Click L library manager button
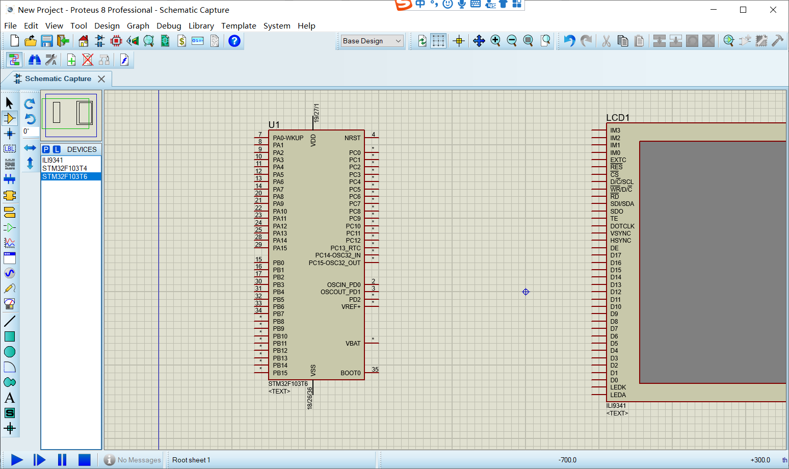This screenshot has width=789, height=469. pos(57,149)
